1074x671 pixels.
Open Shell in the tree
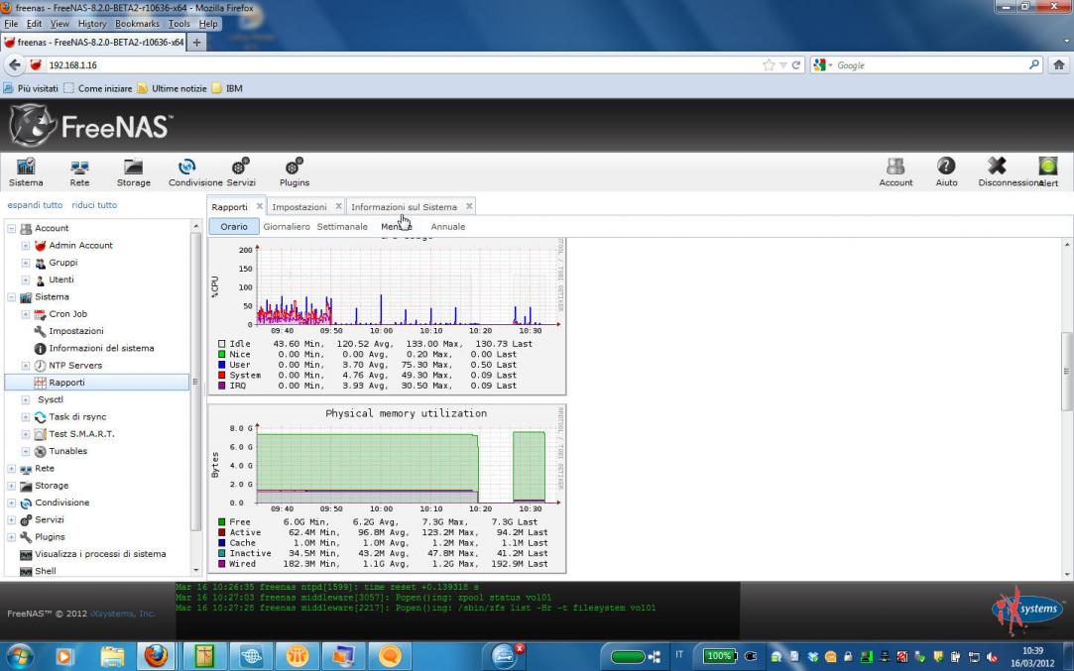click(x=45, y=570)
